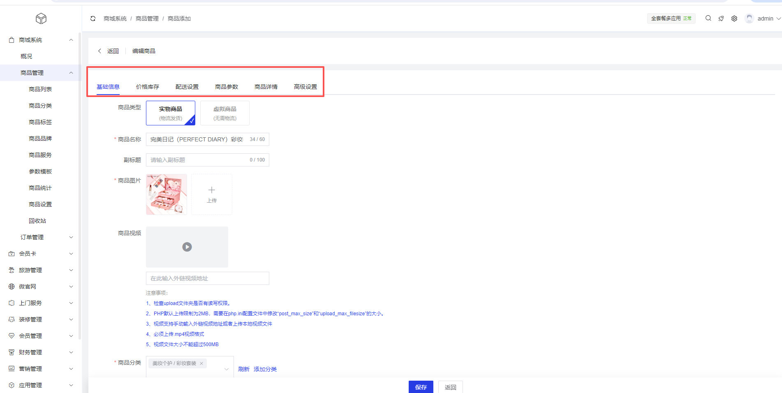Click the cube logo in sidebar
The image size is (782, 393).
[x=41, y=18]
